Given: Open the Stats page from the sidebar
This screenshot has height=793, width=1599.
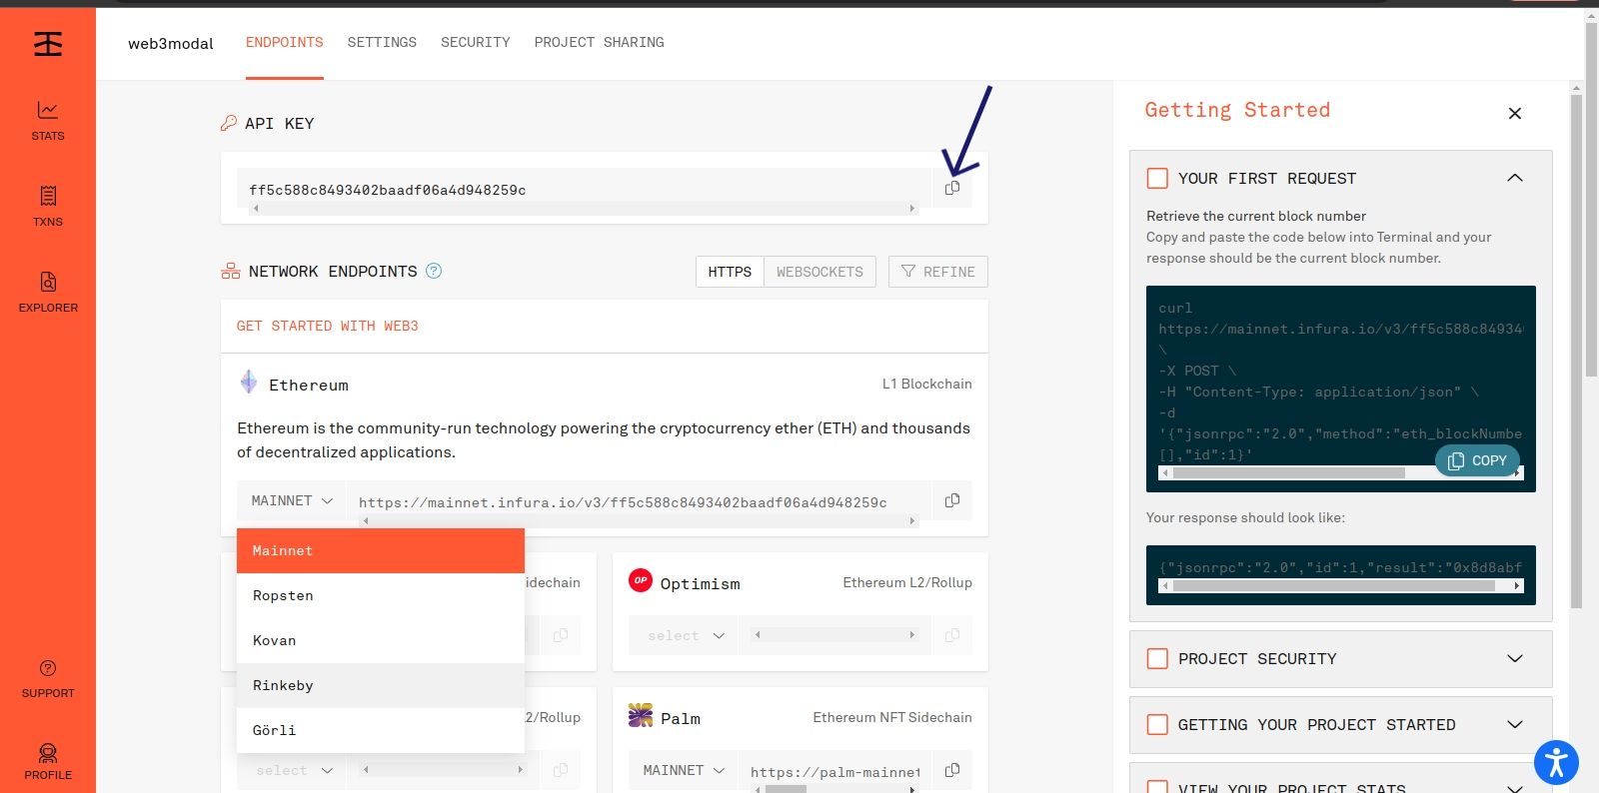Looking at the screenshot, I should point(48,121).
